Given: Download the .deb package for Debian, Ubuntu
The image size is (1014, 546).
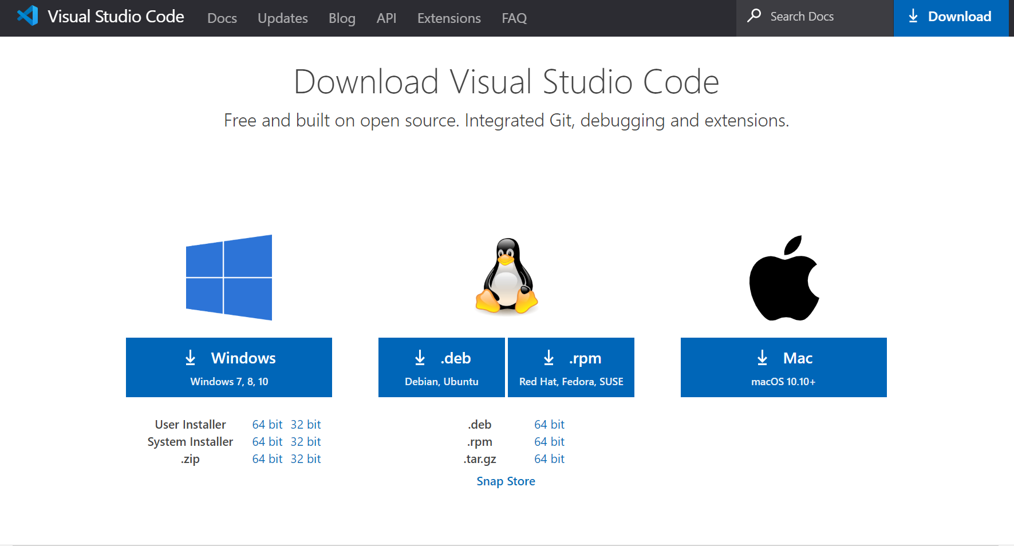Looking at the screenshot, I should click(x=441, y=367).
